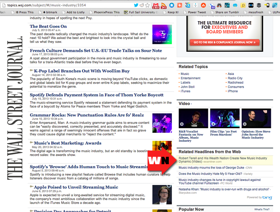Click the phone extension with 68 badge
The image size is (280, 212).
(x=212, y=6)
